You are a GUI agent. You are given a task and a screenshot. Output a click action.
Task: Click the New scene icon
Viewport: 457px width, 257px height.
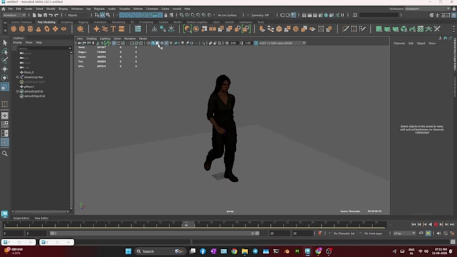tap(34, 15)
